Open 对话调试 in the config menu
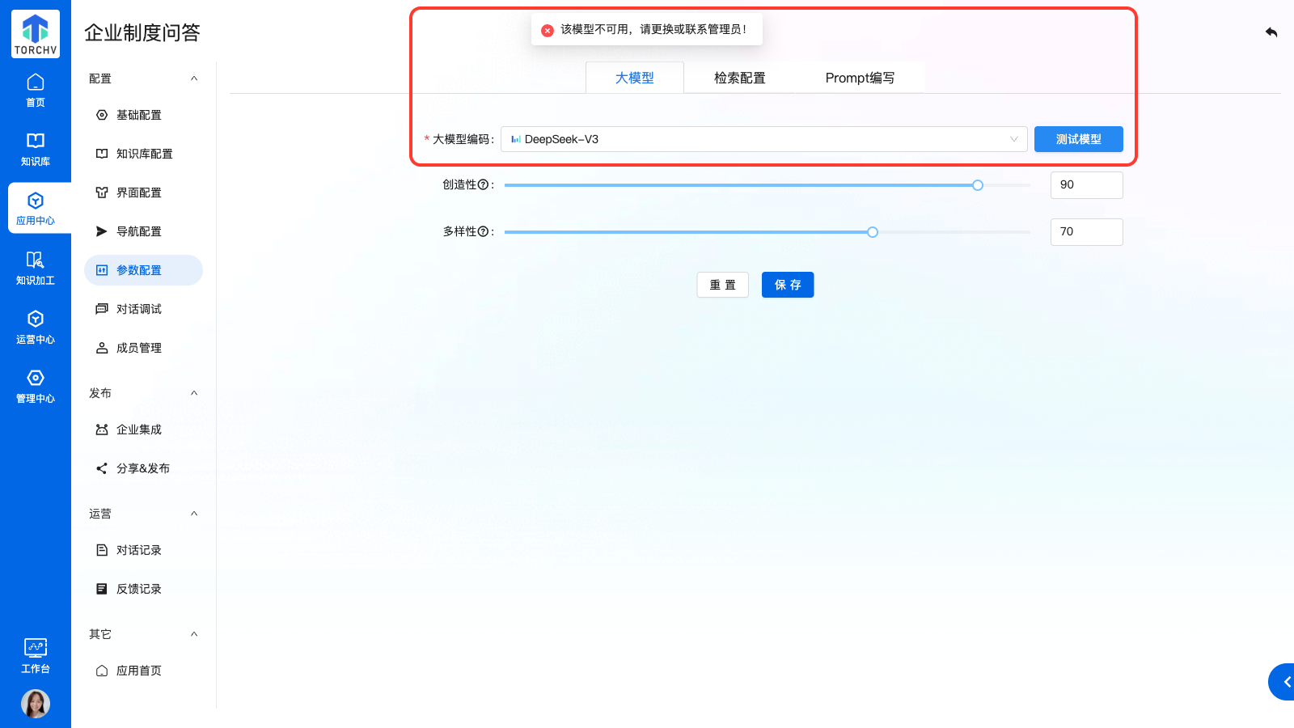The width and height of the screenshot is (1294, 728). point(139,309)
